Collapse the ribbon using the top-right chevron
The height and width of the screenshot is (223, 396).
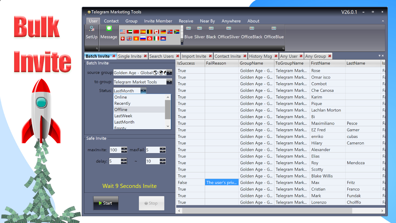coord(383,21)
